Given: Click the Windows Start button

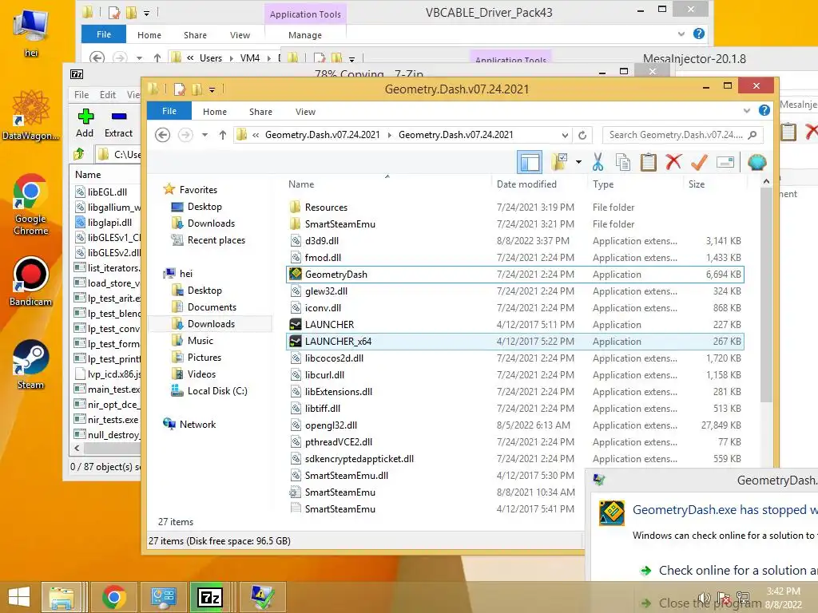Looking at the screenshot, I should pyautogui.click(x=19, y=597).
